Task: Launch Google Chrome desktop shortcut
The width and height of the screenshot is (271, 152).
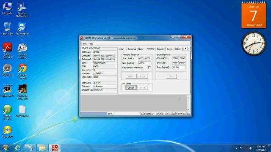Action: pyautogui.click(x=22, y=71)
